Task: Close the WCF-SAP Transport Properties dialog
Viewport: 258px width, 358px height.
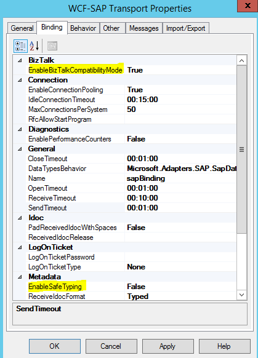Action: pos(248,6)
